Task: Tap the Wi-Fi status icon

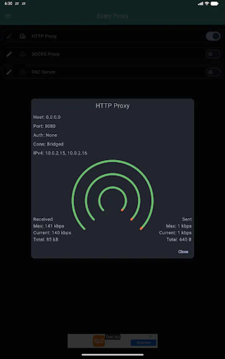Action: coord(207,4)
